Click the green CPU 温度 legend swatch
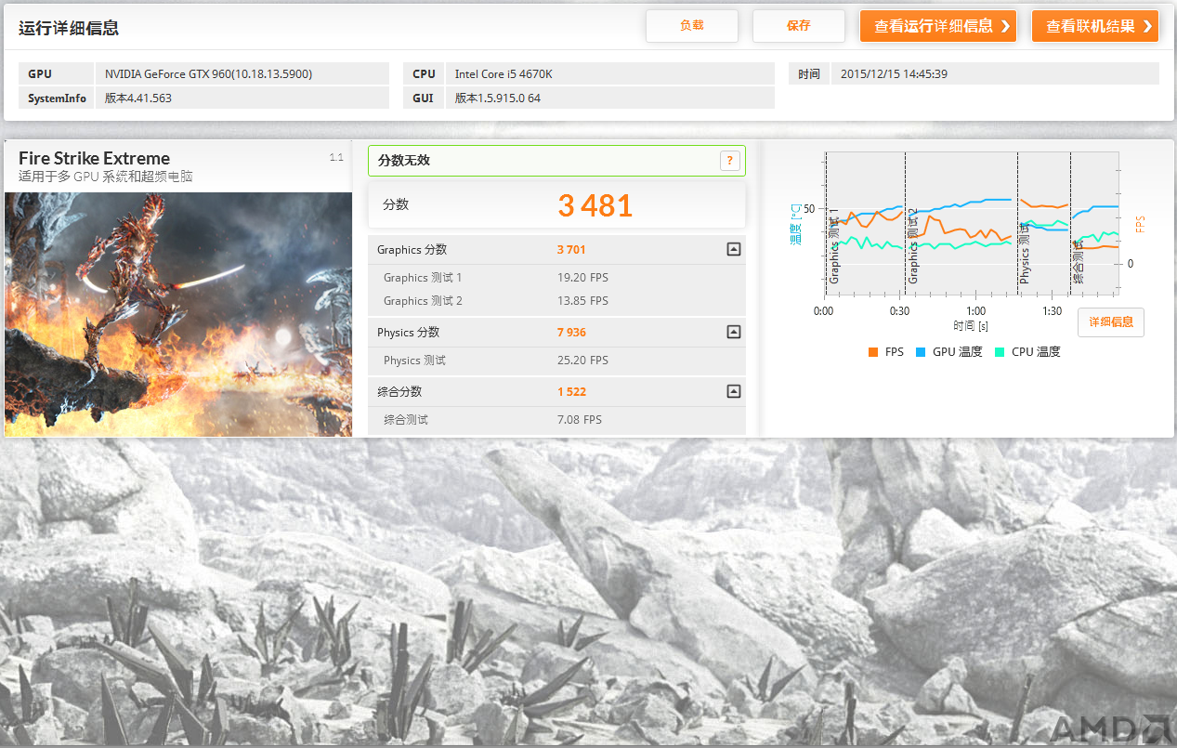1177x748 pixels. click(1000, 352)
